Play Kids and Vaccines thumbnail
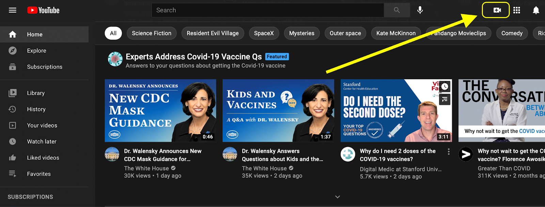The height and width of the screenshot is (207, 545). [x=278, y=111]
